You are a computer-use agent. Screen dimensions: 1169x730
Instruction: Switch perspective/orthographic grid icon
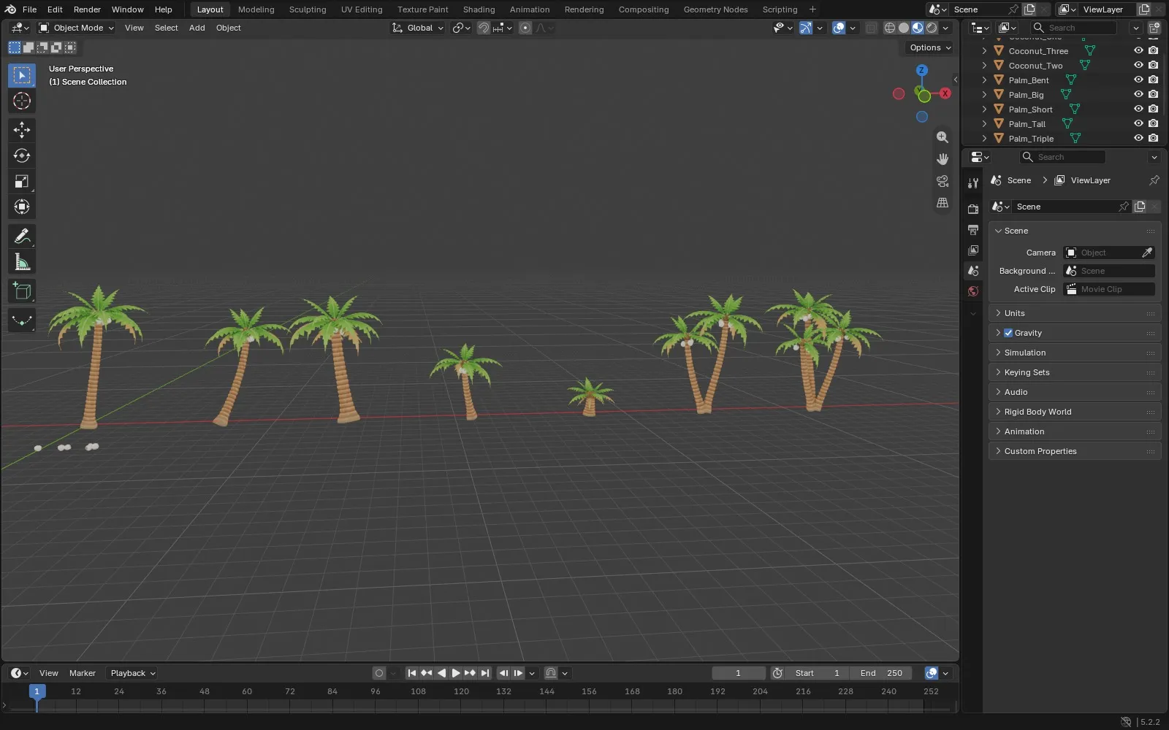(943, 203)
